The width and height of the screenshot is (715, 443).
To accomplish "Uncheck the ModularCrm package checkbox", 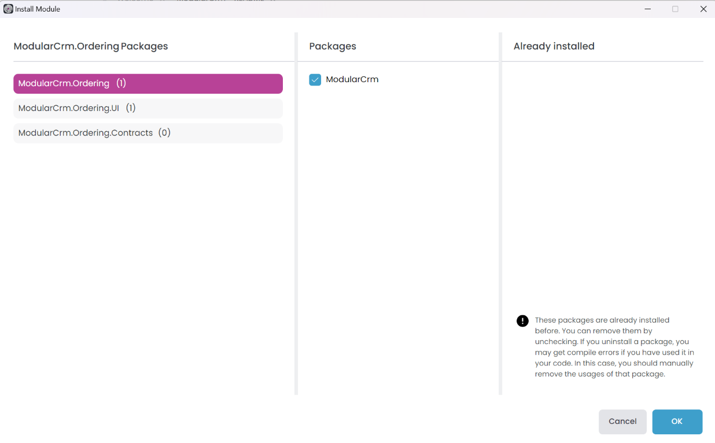I will click(x=315, y=80).
